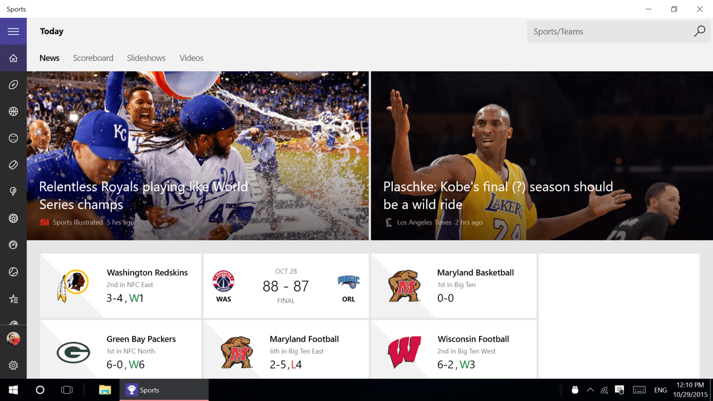Open the touch keyboard tray icon
713x401 pixels.
coord(639,390)
